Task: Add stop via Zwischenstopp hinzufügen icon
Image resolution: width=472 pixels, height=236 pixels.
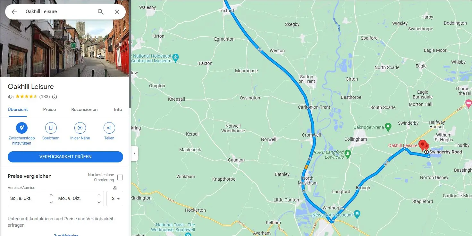Action: click(x=22, y=128)
